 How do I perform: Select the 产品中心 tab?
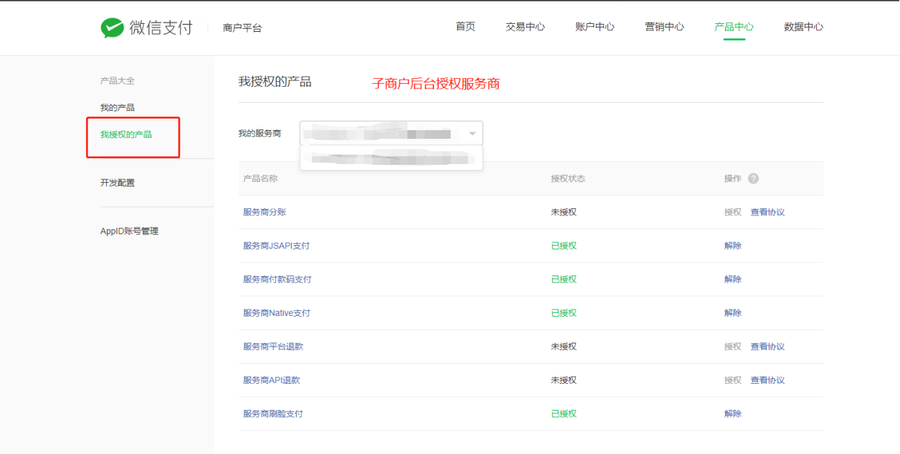tap(733, 27)
